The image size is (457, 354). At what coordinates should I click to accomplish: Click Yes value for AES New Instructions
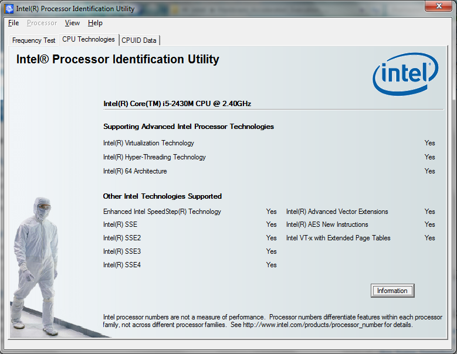tap(429, 224)
